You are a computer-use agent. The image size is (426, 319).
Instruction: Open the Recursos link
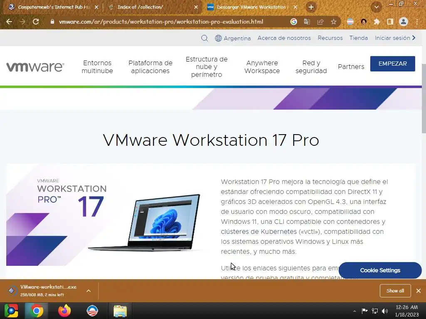pyautogui.click(x=330, y=38)
